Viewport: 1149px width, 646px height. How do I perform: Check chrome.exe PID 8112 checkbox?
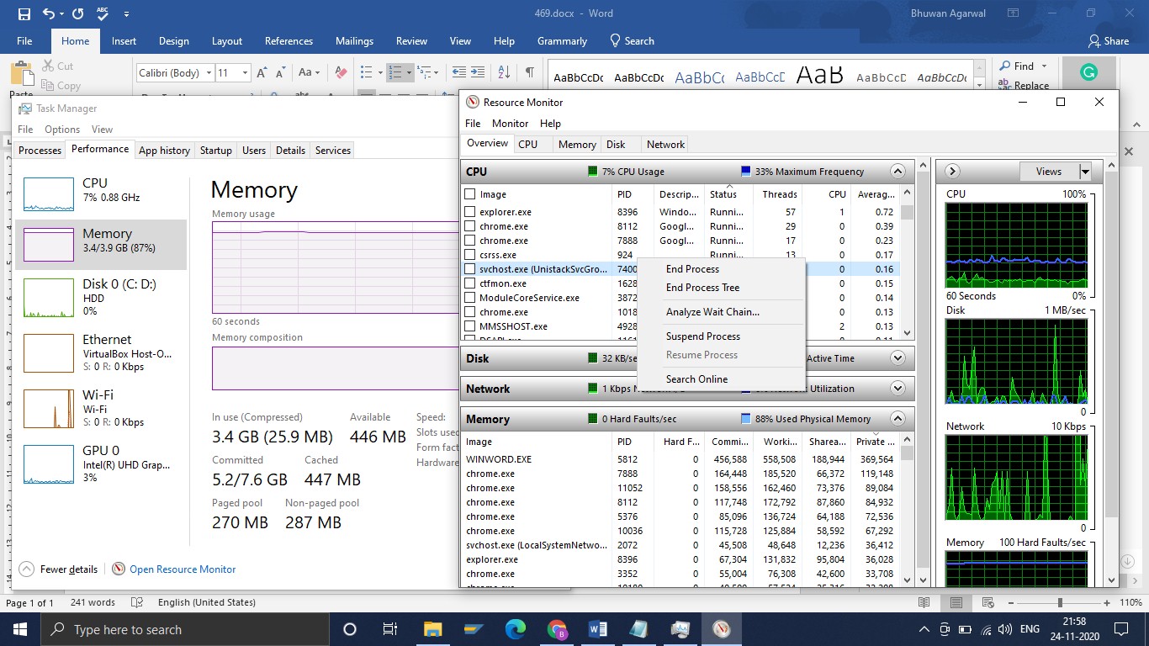point(470,226)
